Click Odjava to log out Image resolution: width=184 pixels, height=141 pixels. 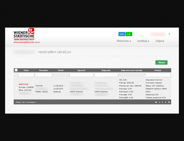(x=160, y=41)
